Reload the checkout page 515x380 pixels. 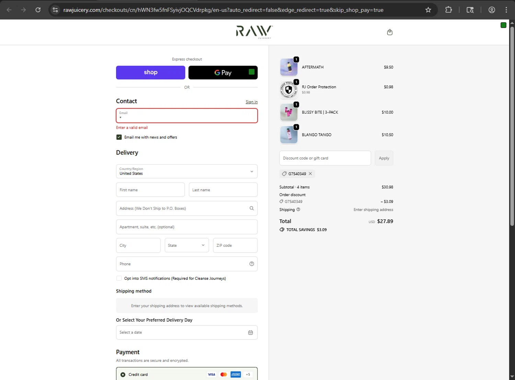38,10
